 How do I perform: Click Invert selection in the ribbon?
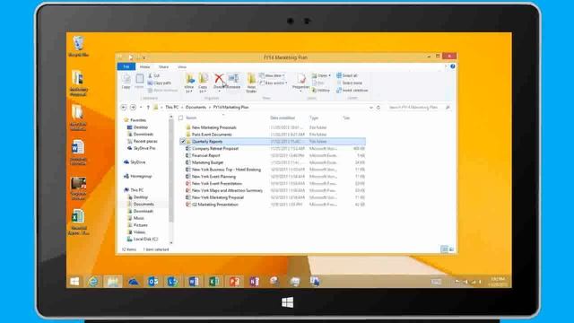(352, 90)
